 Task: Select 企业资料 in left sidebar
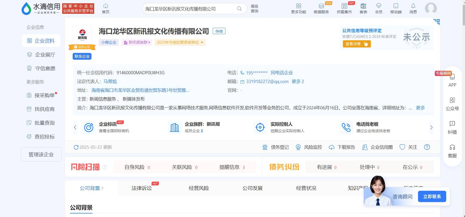pos(41,41)
